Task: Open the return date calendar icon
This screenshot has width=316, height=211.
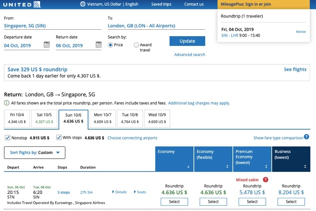Action: [99, 45]
